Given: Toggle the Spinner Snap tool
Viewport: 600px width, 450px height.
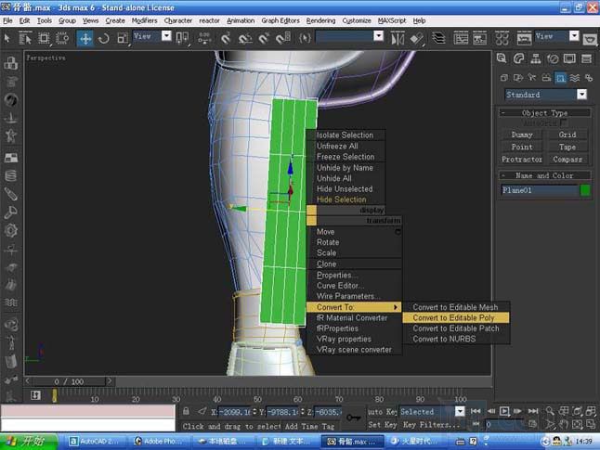Looking at the screenshot, I should [283, 38].
